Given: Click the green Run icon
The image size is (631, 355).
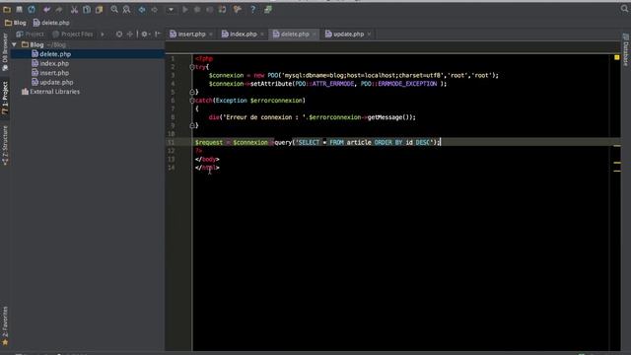Looking at the screenshot, I should pyautogui.click(x=185, y=9).
